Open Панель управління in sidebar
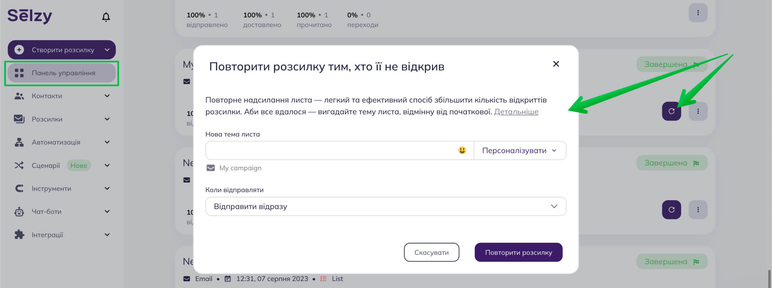Screen dimensions: 772x288 [x=62, y=73]
